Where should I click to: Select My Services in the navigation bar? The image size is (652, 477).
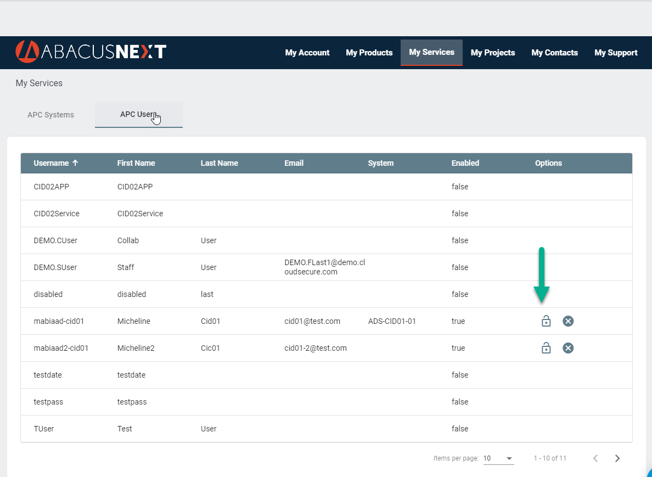[x=431, y=52]
